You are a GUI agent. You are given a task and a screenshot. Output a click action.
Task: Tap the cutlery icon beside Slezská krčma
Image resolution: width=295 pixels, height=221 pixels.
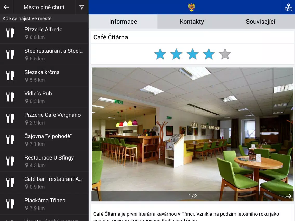coord(10,76)
